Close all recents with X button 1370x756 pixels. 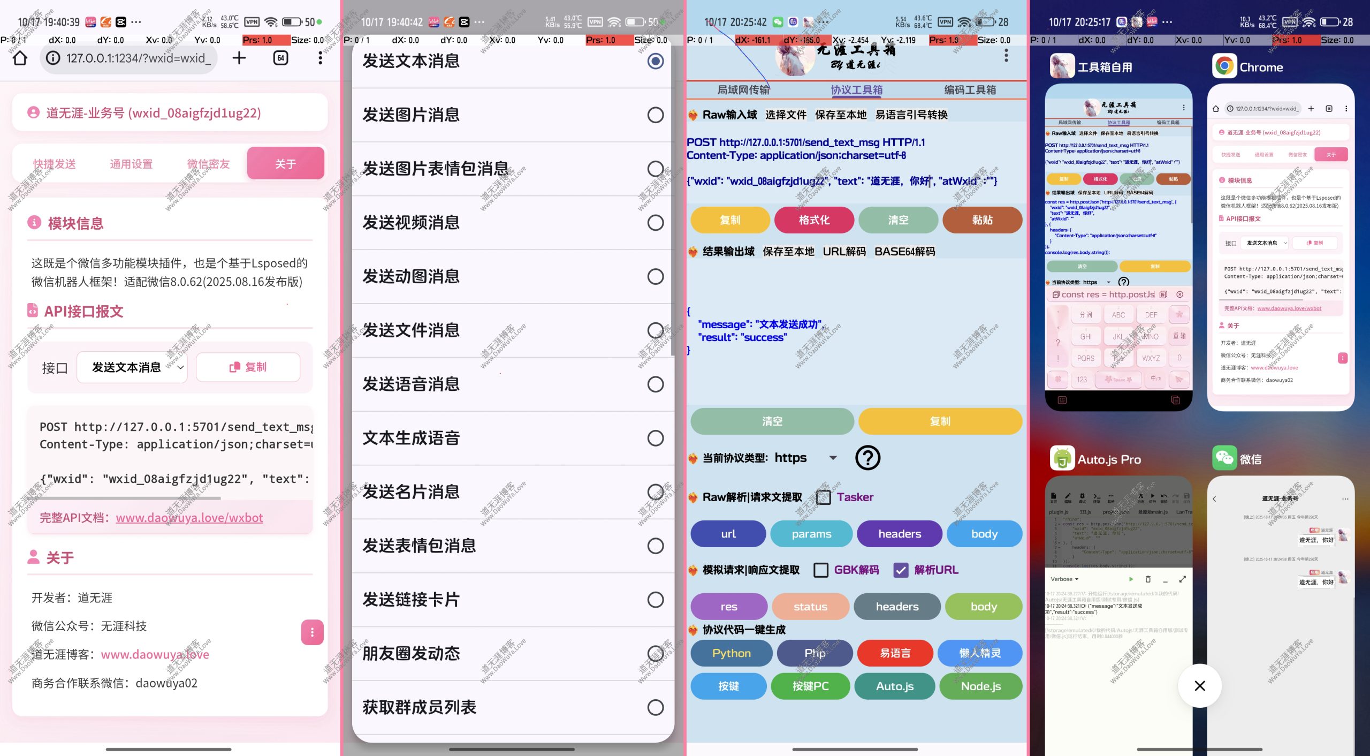click(1200, 686)
